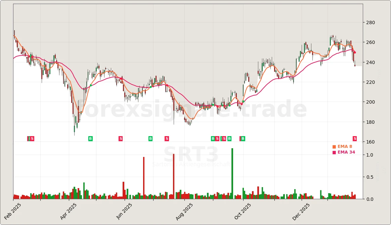Select the B buy badge near October
The image size is (391, 225).
242,138
